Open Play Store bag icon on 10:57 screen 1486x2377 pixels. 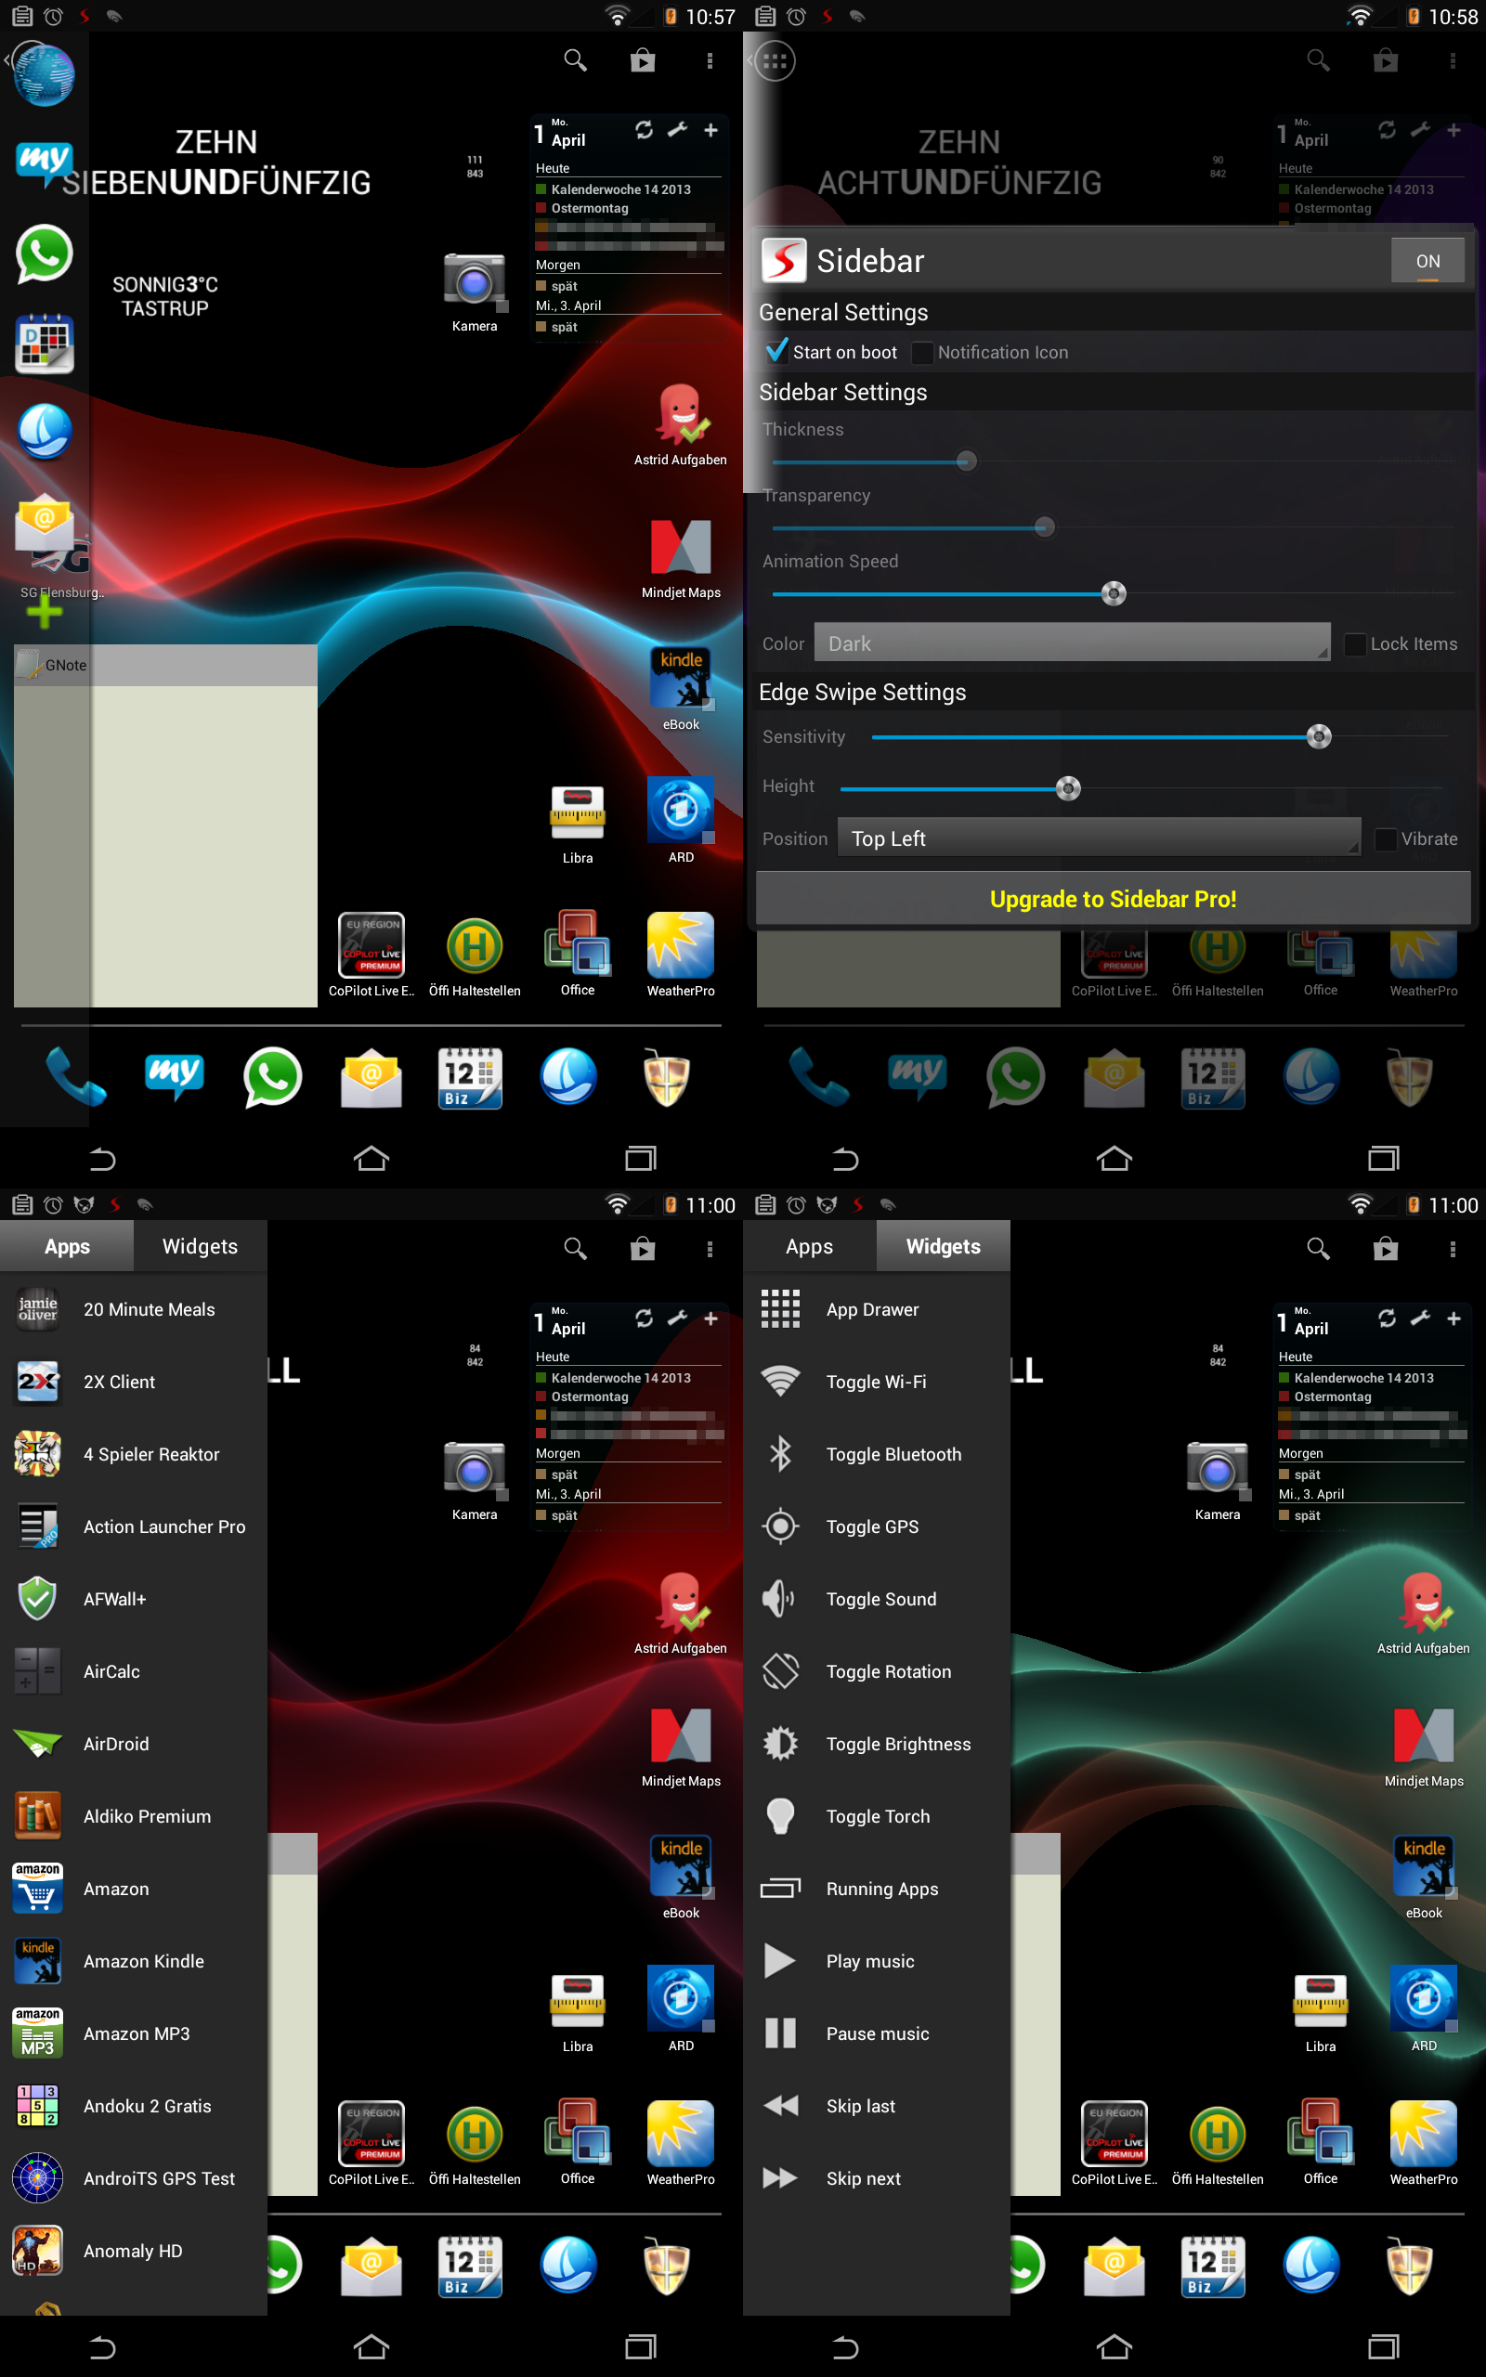(x=643, y=62)
